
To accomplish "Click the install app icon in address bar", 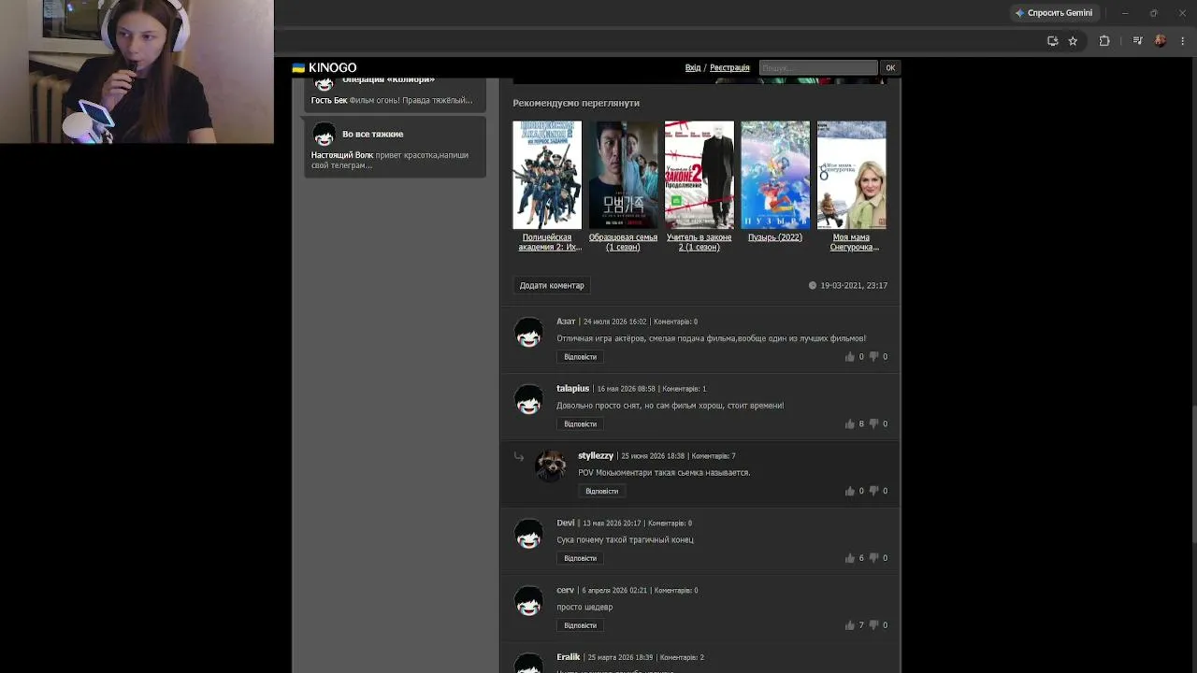I will tap(1053, 41).
